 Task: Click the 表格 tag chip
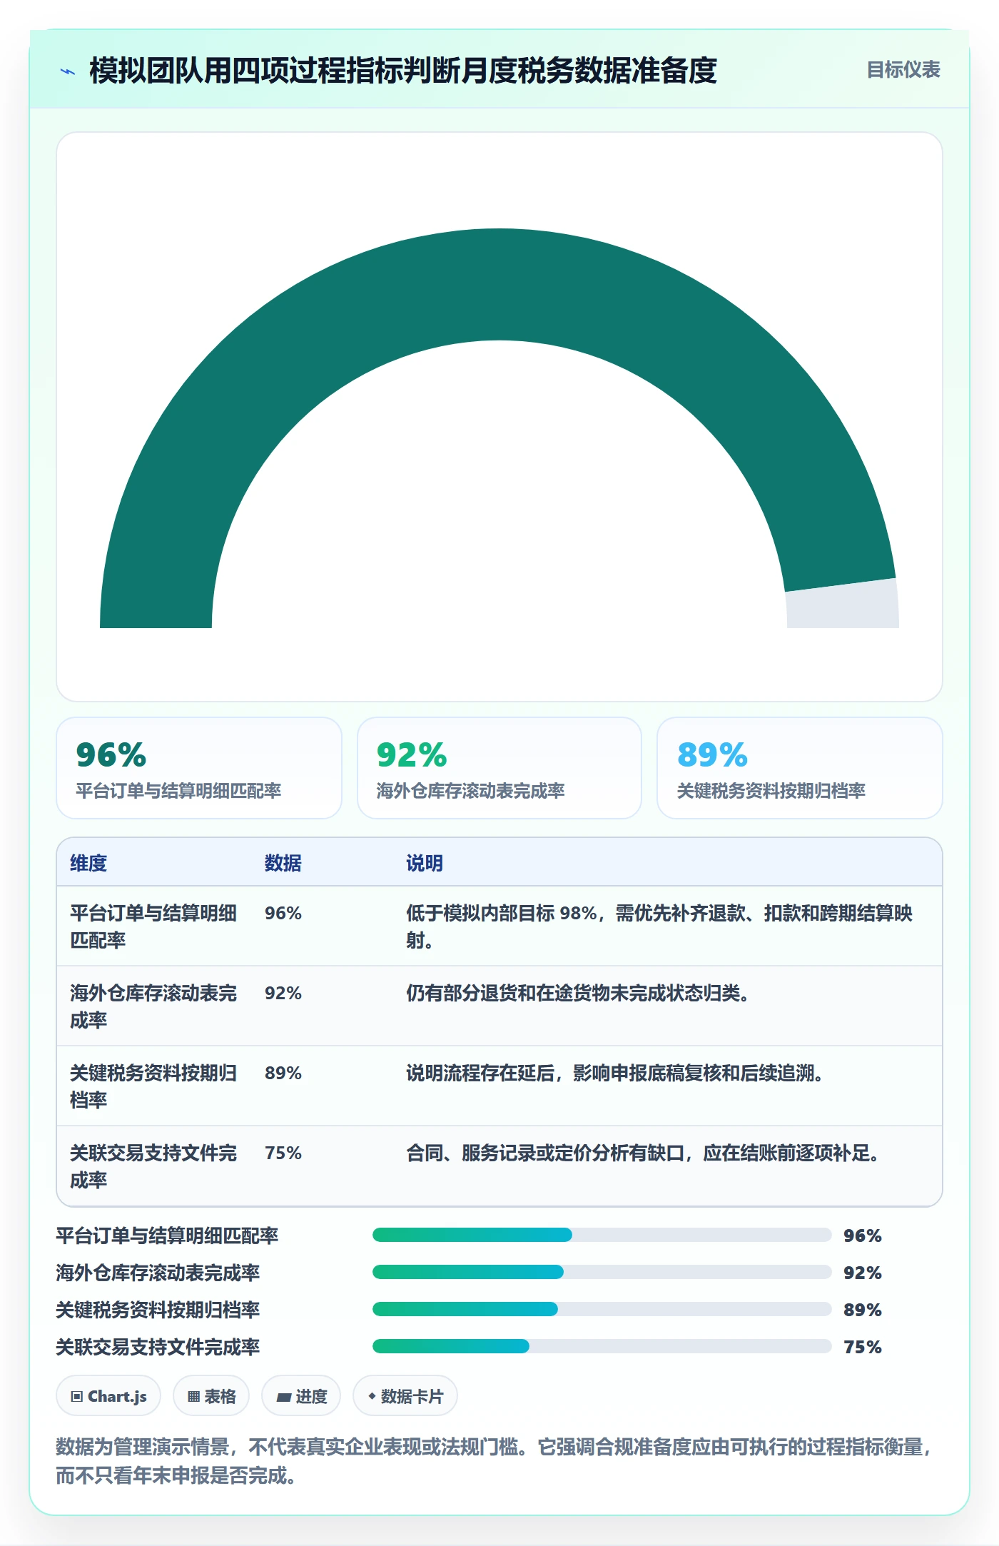coord(211,1395)
